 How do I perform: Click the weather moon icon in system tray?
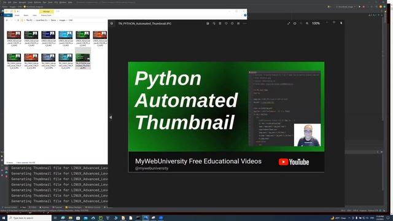332,218
